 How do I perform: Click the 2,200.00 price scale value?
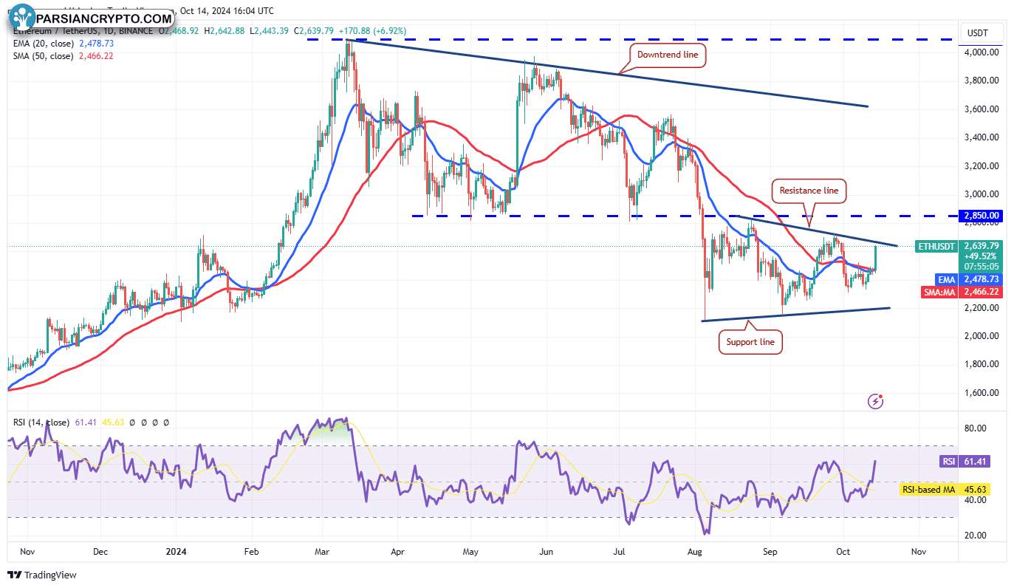tap(981, 308)
